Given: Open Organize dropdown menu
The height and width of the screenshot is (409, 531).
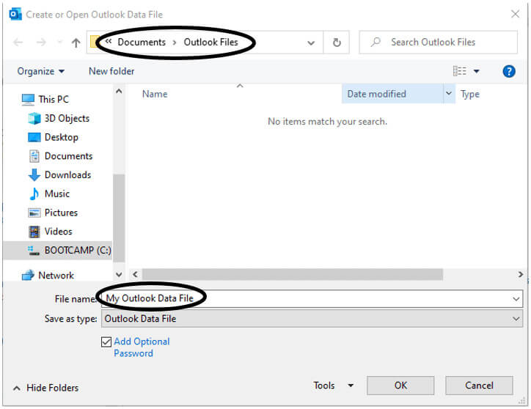Looking at the screenshot, I should (40, 71).
